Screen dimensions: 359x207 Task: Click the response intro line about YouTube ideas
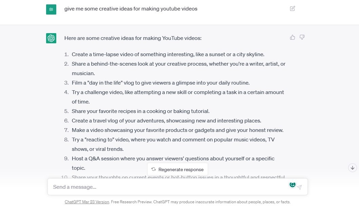click(x=133, y=38)
